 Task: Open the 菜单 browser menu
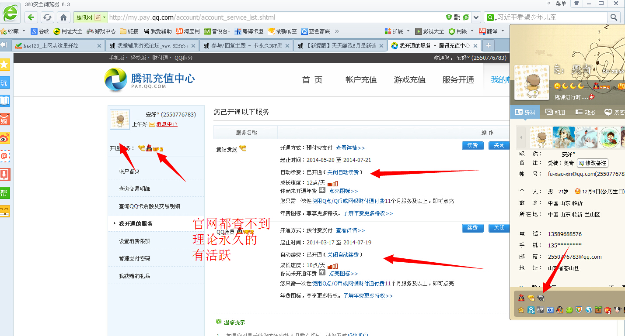coord(561,3)
